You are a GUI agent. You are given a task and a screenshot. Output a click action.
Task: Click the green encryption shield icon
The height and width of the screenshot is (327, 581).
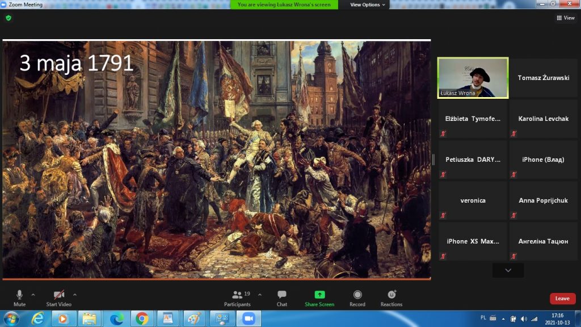click(9, 18)
